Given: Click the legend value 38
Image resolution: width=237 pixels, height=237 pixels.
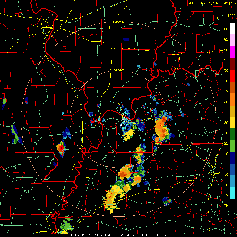Looking at the screenshot, I should (226, 102).
